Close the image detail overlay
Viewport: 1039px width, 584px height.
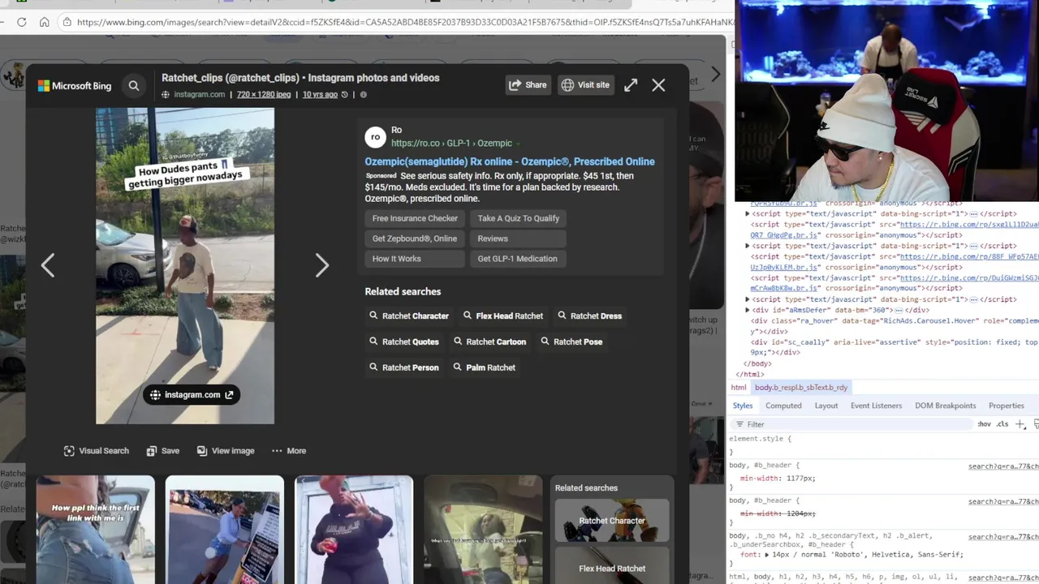coord(658,85)
